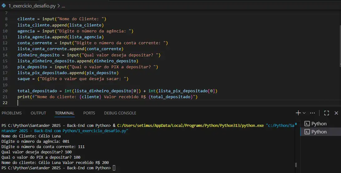341x173 pixels.
Task: Click line number 8 in gutter
Action: coord(6,19)
